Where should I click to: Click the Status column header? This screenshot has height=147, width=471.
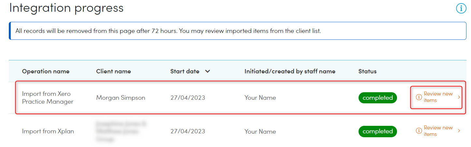tap(367, 71)
